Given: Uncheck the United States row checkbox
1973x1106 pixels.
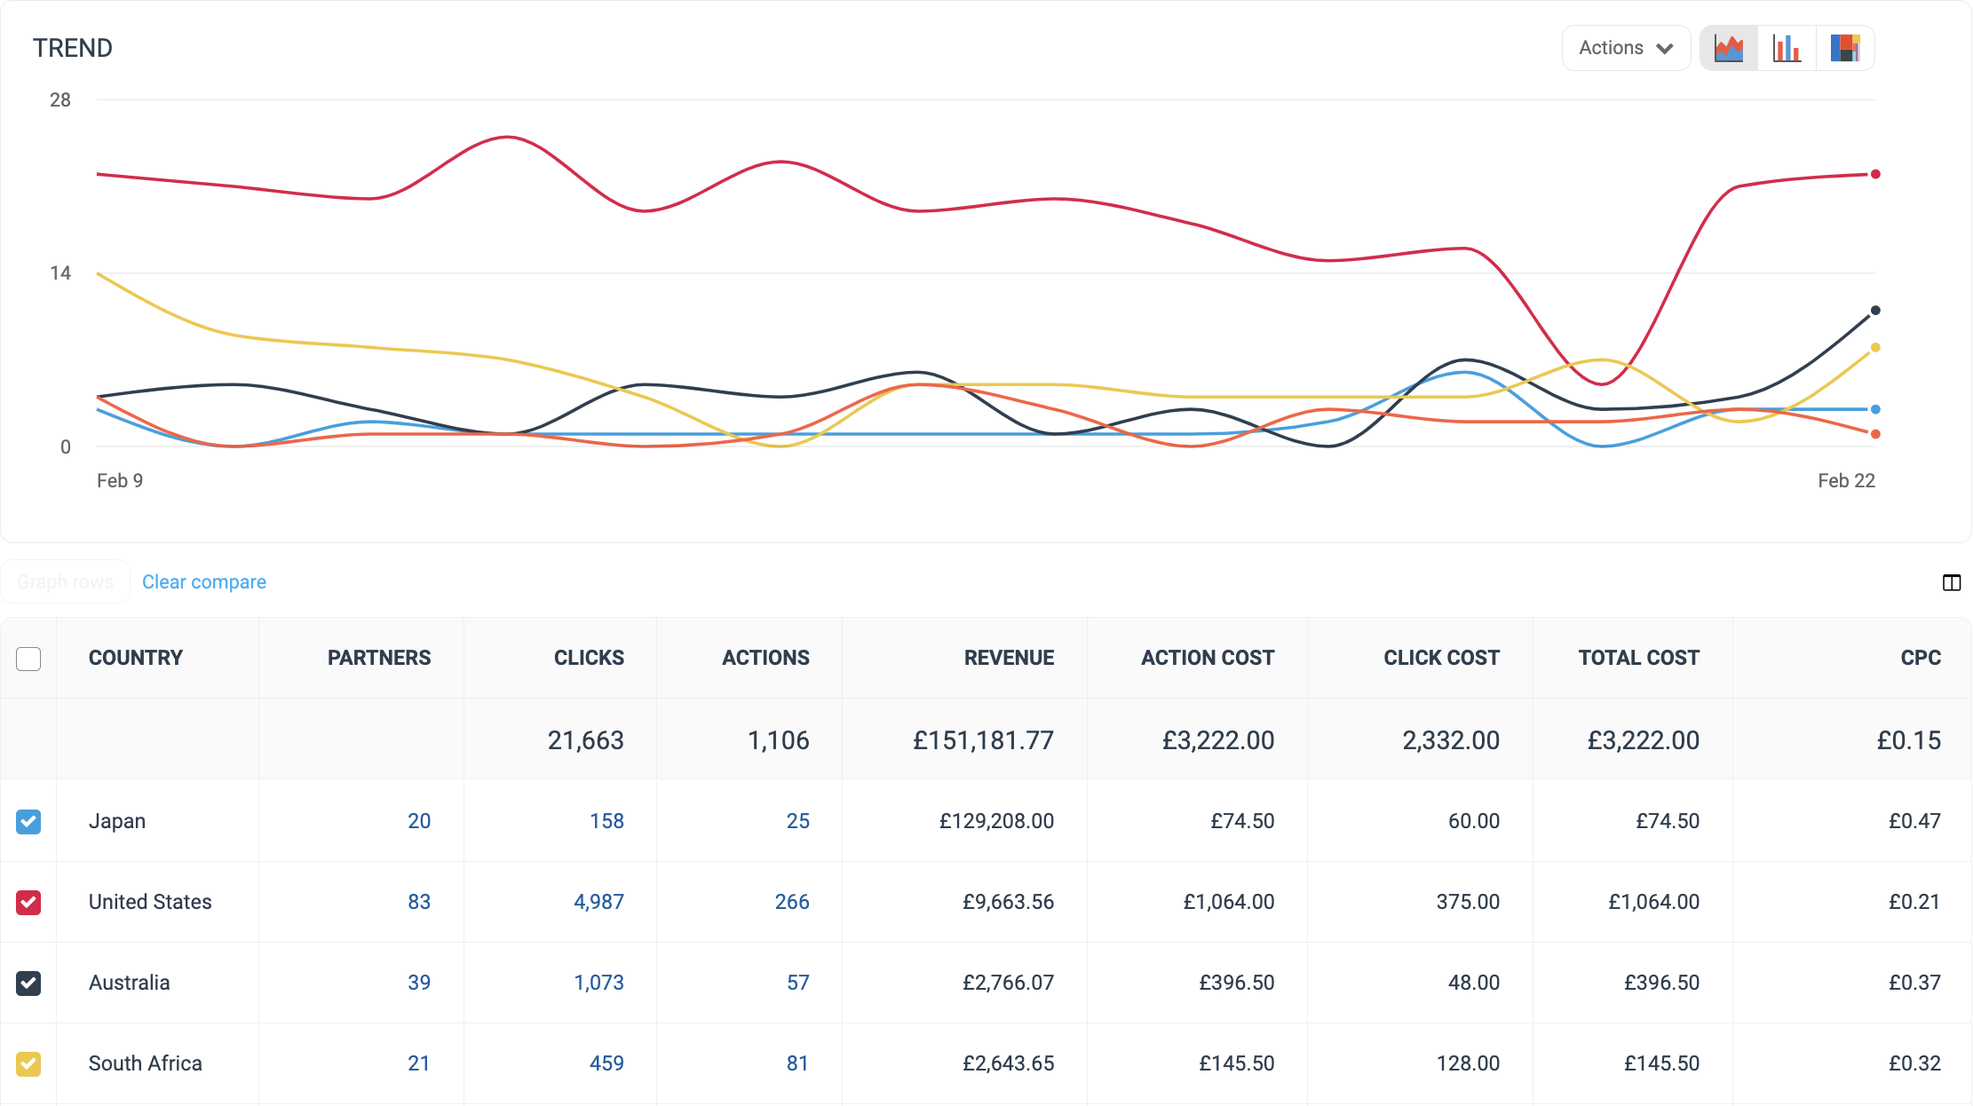Looking at the screenshot, I should coord(28,903).
